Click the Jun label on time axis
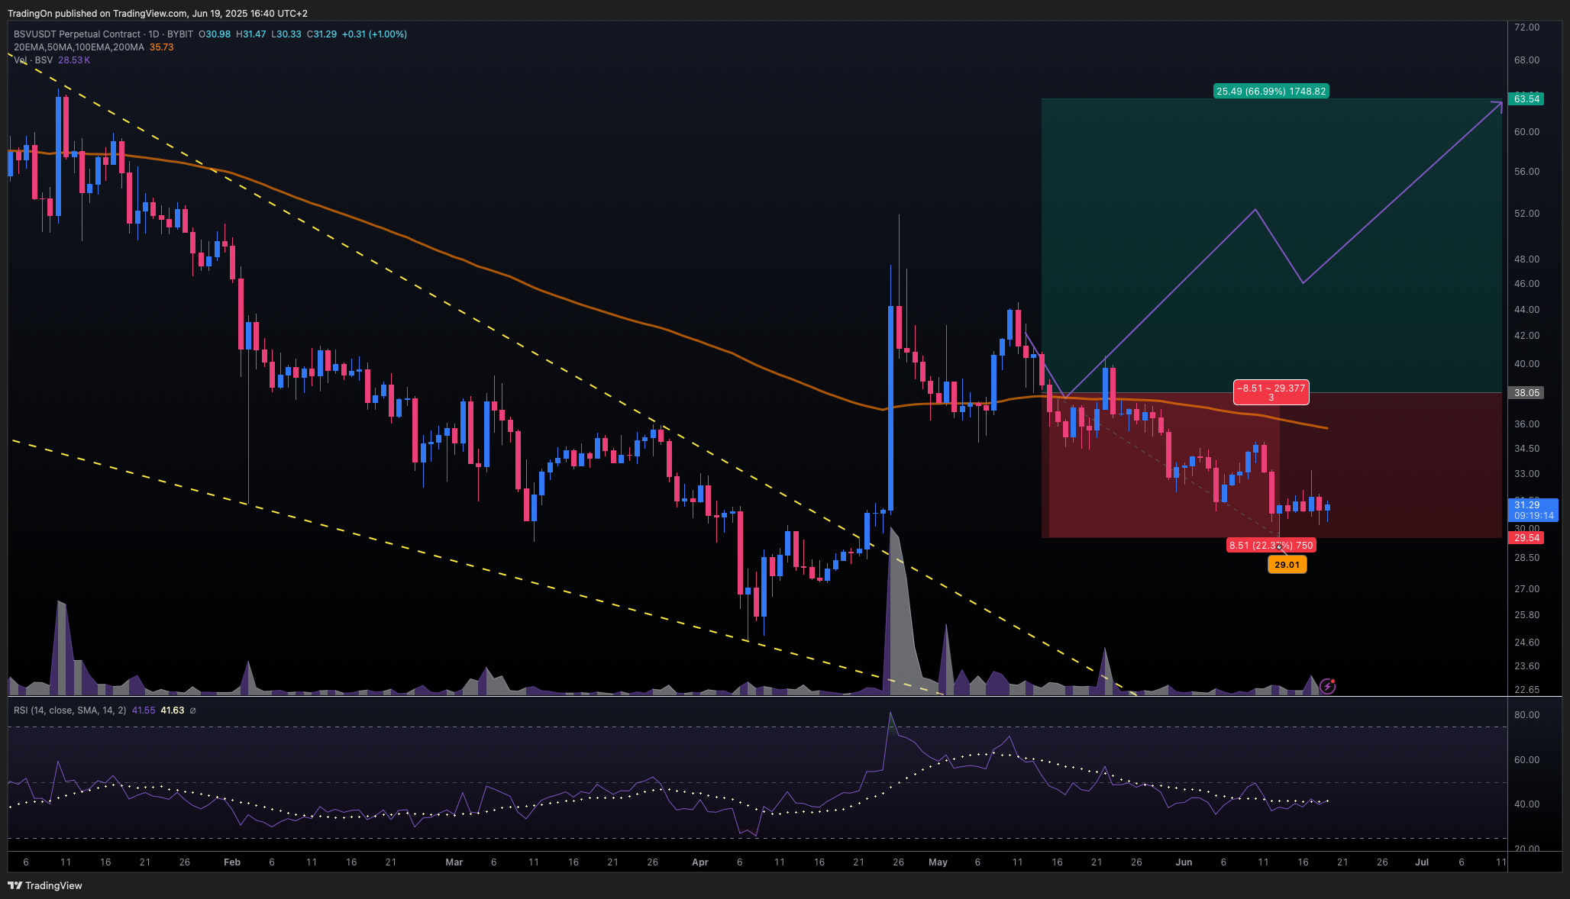 click(1184, 862)
